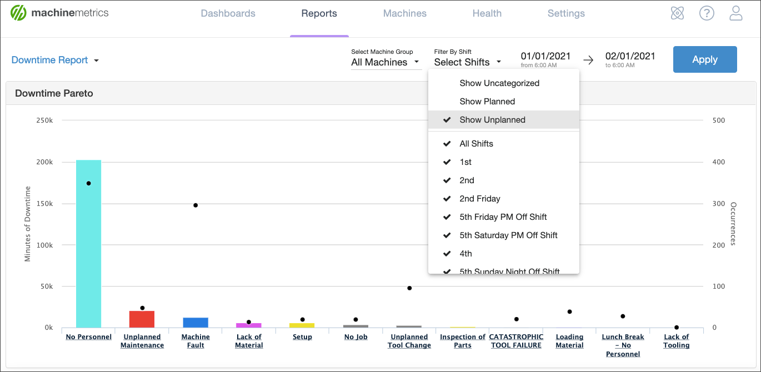Viewport: 761px width, 372px height.
Task: Click the 01/01/2021 start date field
Action: pyautogui.click(x=545, y=56)
